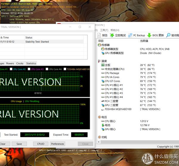Click the 12.796 V battery value
Image resolution: width=179 pixels, height=166 pixels.
click(x=145, y=125)
